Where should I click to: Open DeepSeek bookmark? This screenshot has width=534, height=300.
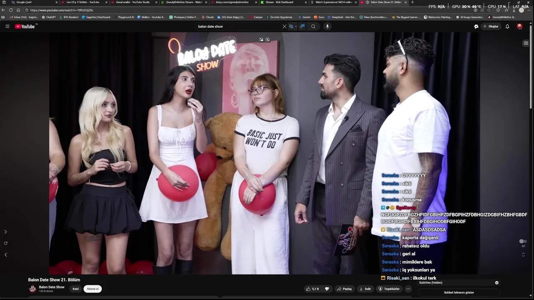coord(342,17)
